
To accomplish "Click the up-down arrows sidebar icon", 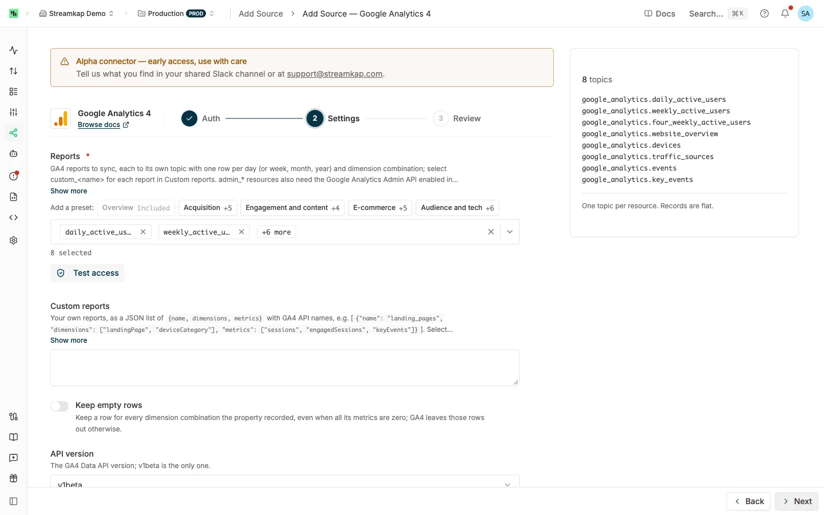I will (14, 71).
